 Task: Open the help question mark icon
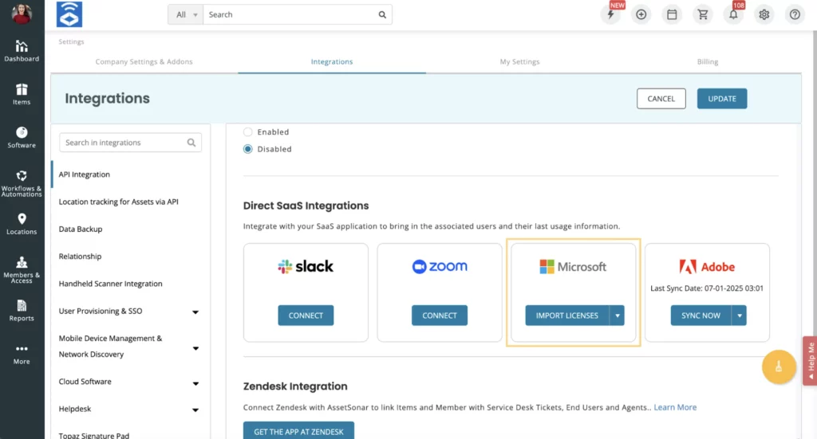pyautogui.click(x=795, y=14)
